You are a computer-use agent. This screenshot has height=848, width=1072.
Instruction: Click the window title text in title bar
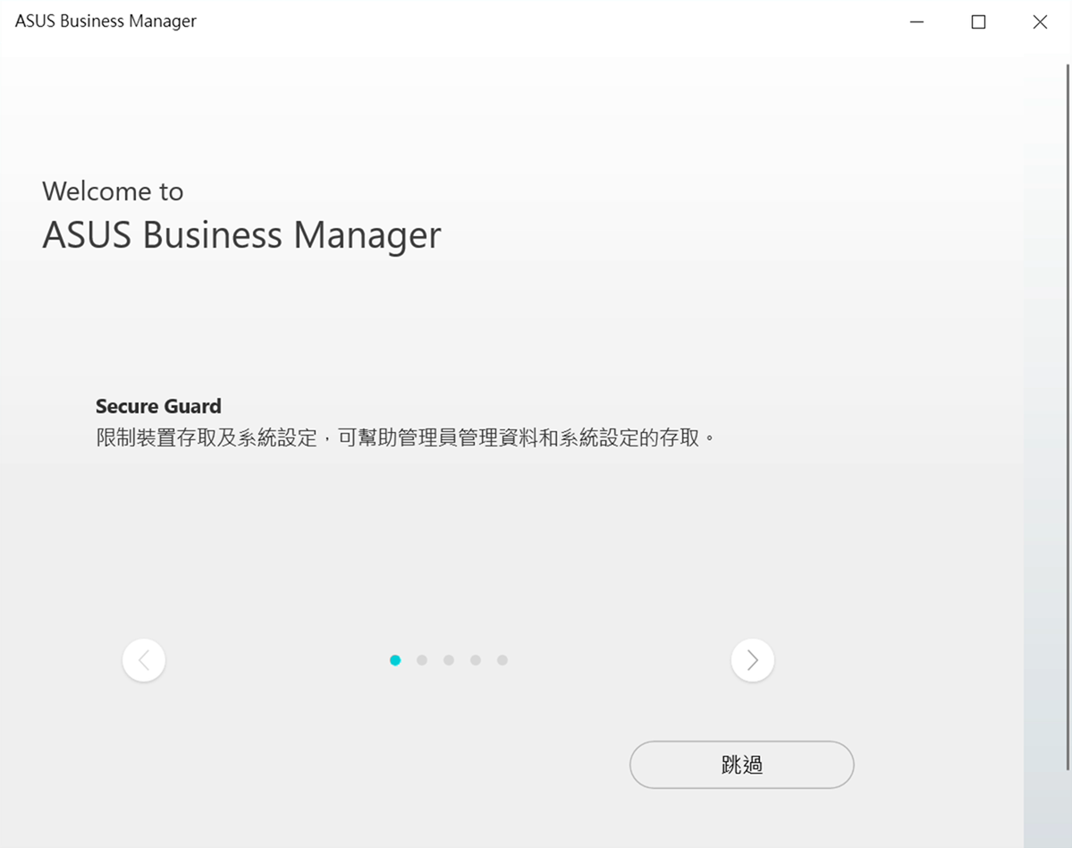tap(106, 21)
